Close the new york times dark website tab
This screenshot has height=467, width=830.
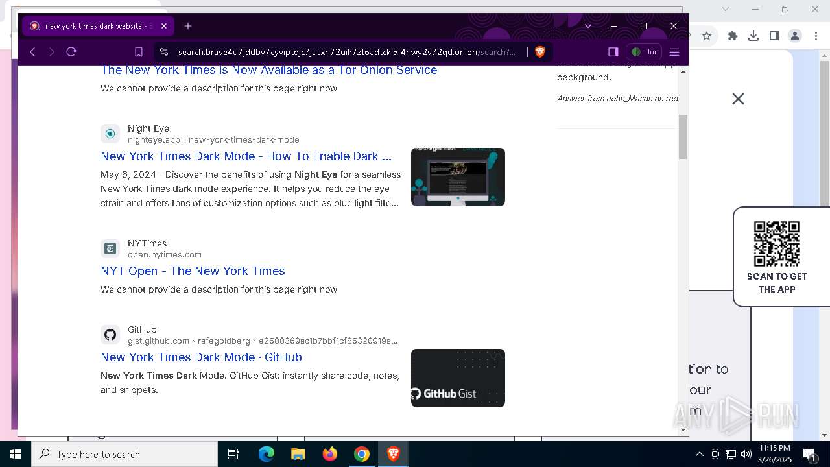coord(164,26)
